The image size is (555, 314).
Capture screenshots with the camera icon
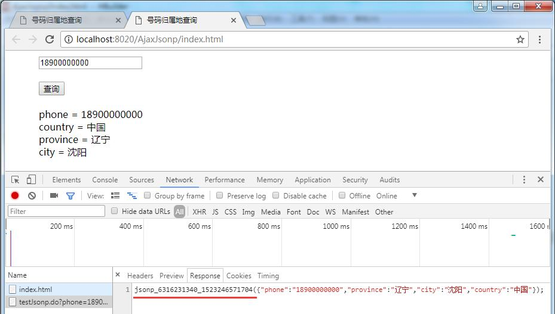click(x=54, y=195)
